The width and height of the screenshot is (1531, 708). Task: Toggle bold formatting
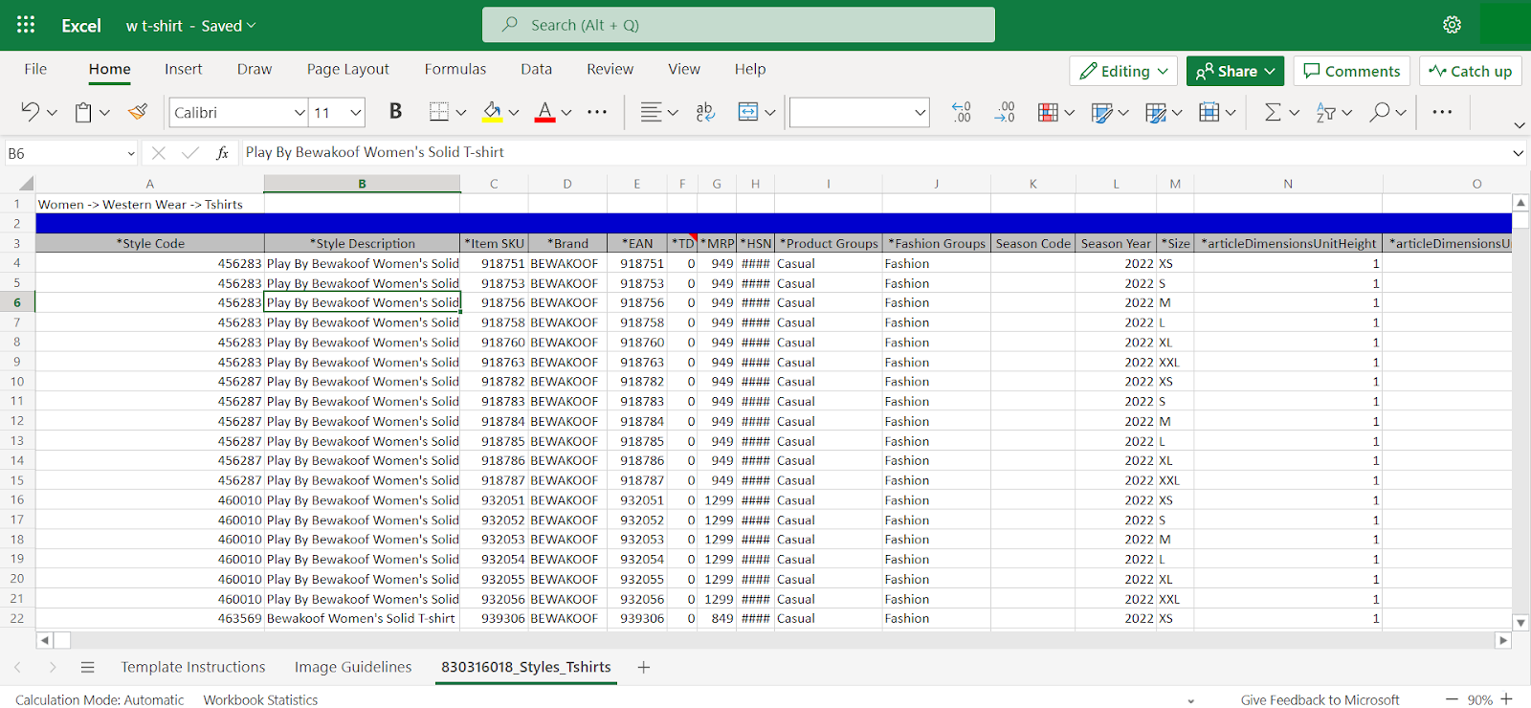395,112
